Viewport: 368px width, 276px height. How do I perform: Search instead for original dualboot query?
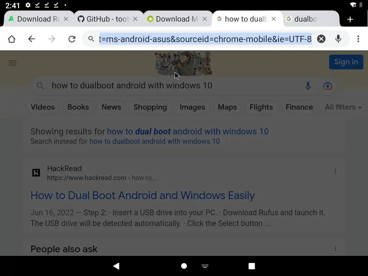click(155, 141)
